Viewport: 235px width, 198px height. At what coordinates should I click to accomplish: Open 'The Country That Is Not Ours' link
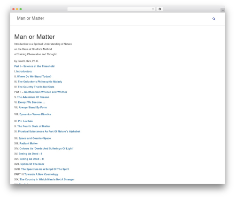pyautogui.click(x=36, y=87)
